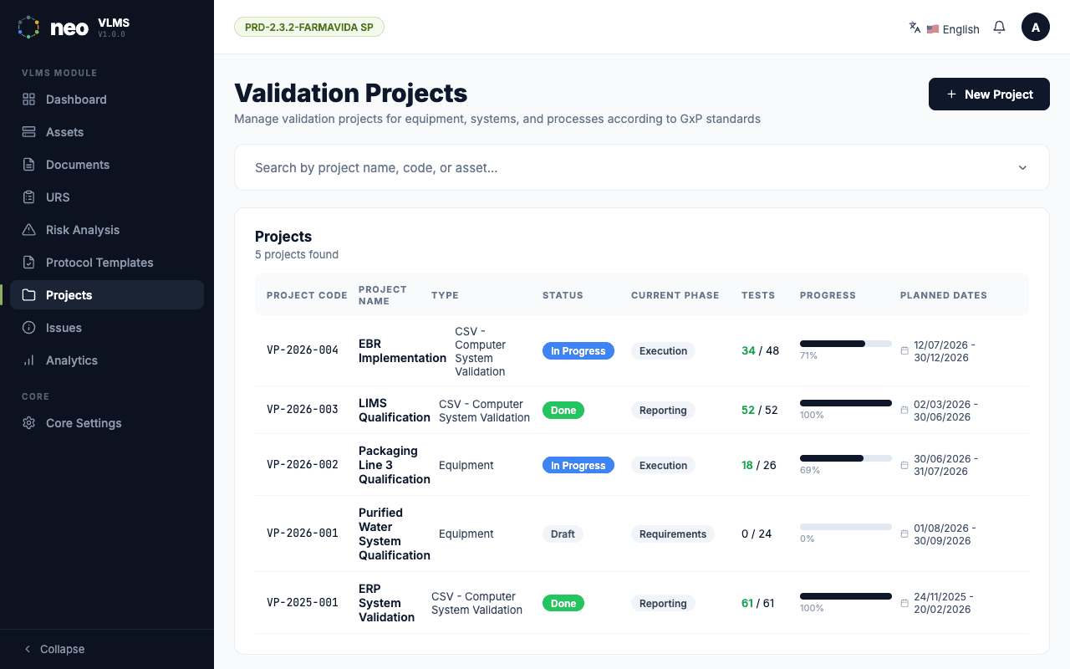Viewport: 1070px width, 669px height.
Task: Click the Projects folder icon
Action: (28, 295)
